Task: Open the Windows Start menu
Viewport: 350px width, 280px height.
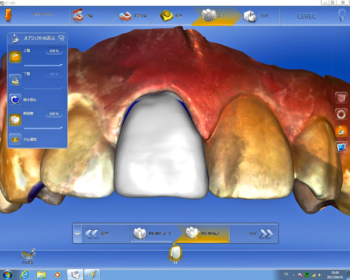Action: click(8, 275)
